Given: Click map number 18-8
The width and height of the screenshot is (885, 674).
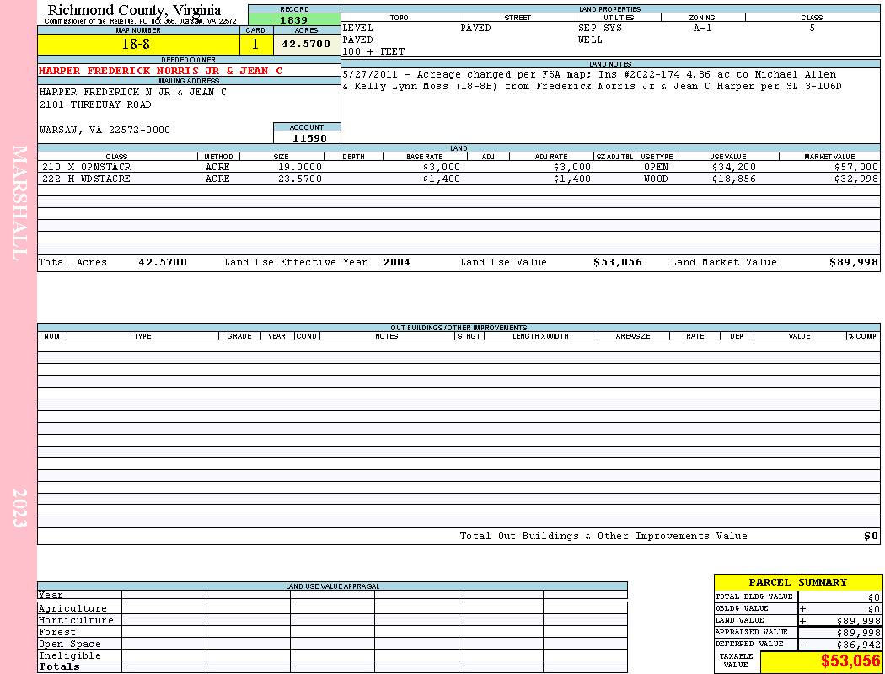Looking at the screenshot, I should pos(136,44).
